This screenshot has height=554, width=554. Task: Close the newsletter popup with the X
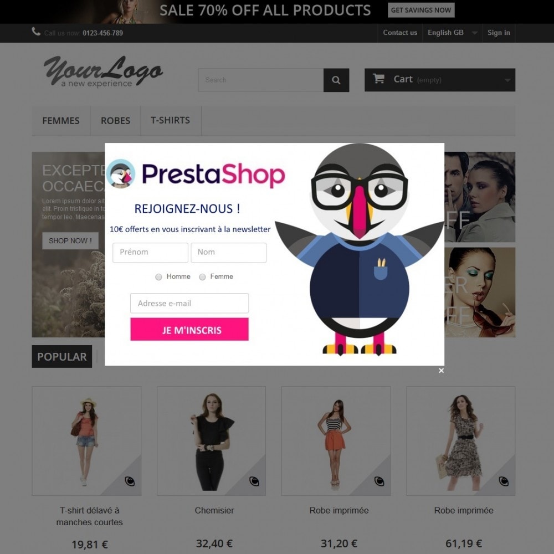pos(442,370)
